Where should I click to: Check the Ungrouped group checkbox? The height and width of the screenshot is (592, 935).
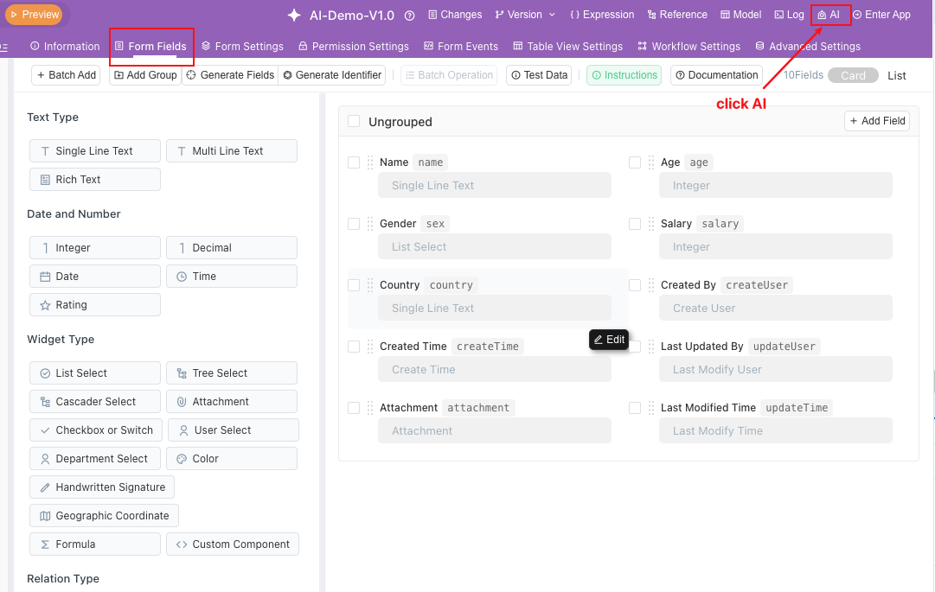tap(354, 122)
